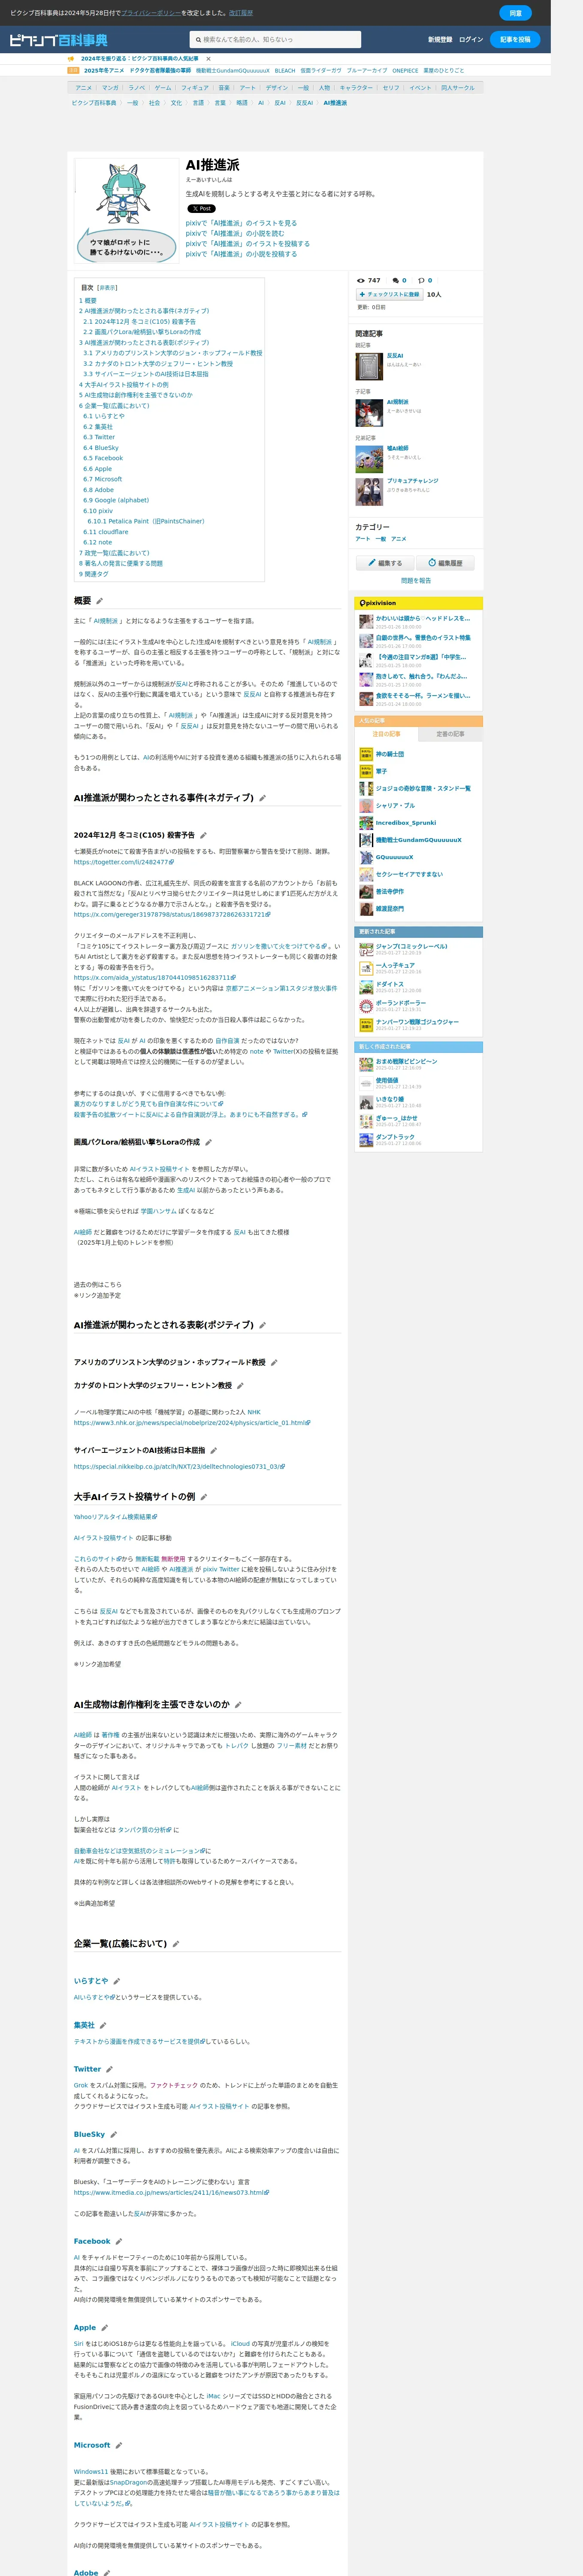Edit the Microsoft section via pencil icon
The height and width of the screenshot is (2576, 583).
[x=119, y=2445]
